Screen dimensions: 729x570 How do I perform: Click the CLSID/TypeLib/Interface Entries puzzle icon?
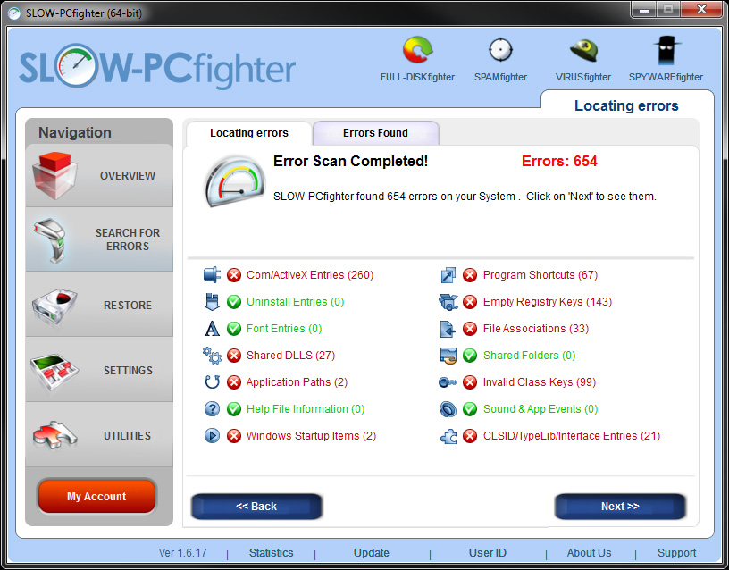448,436
